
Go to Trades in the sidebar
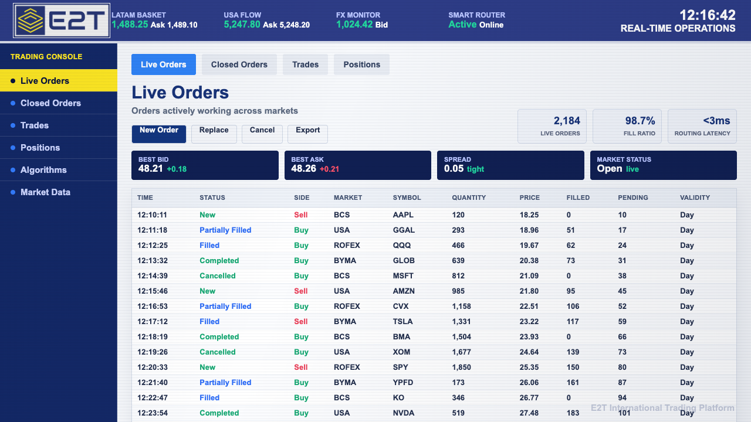pos(59,125)
